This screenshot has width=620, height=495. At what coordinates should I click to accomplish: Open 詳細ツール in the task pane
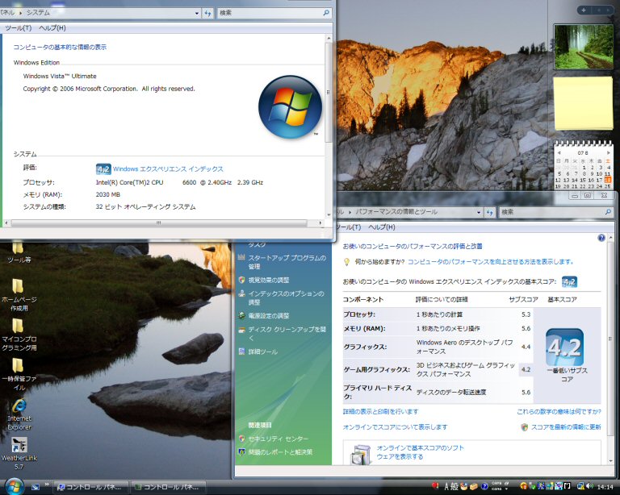pos(263,351)
